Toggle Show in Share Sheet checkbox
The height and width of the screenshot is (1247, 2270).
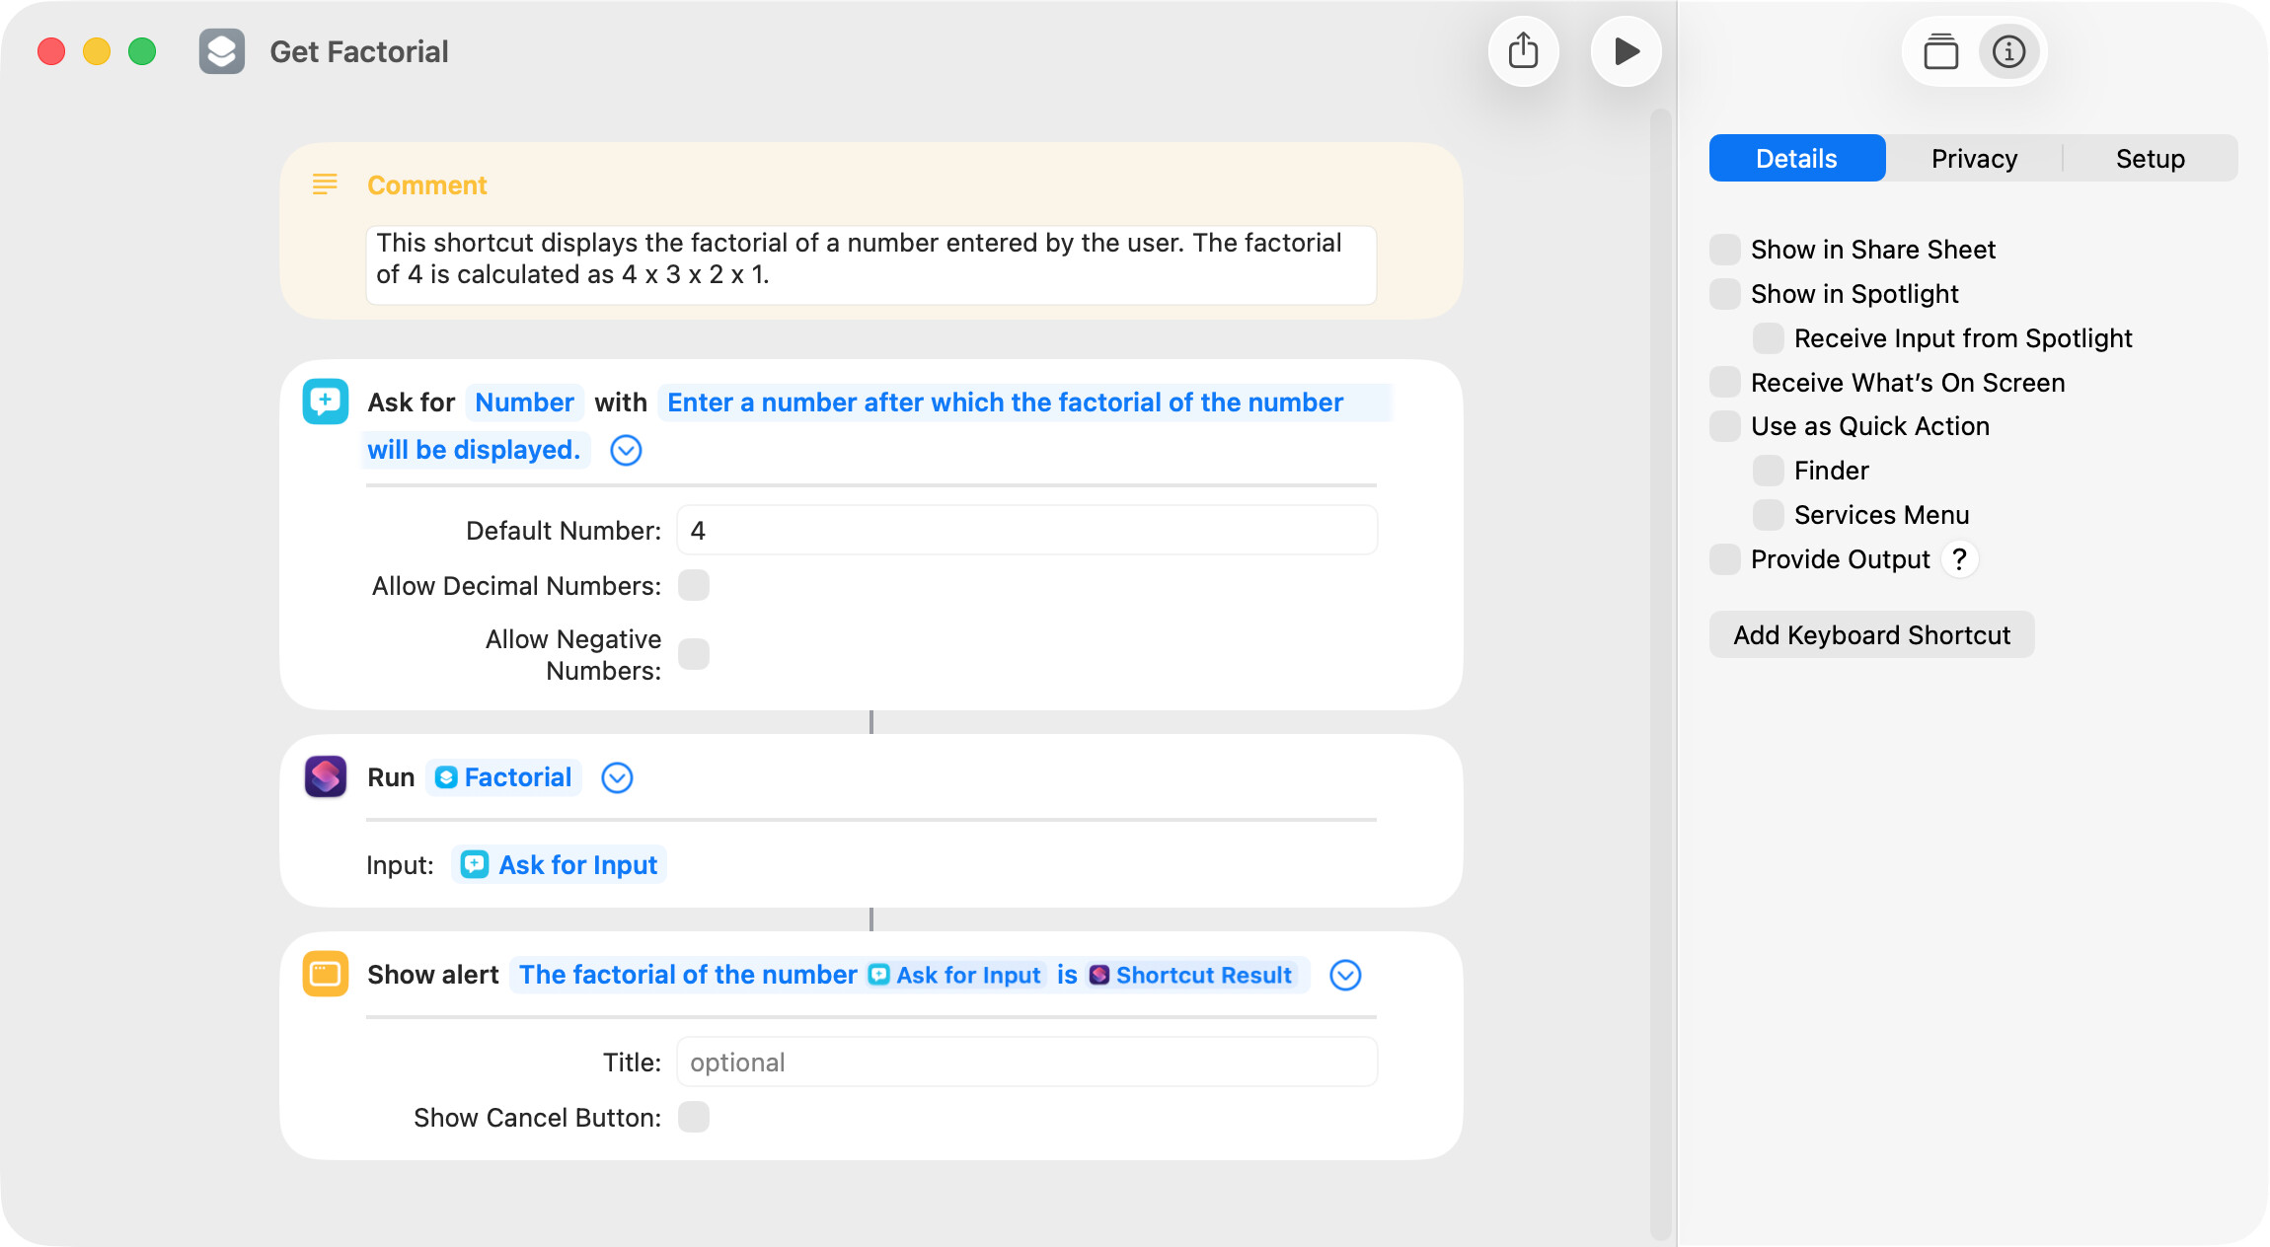point(1725,250)
